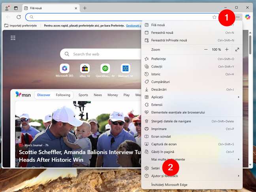This screenshot has width=256, height=192.
Task: Click the back navigation arrow
Action: pos(8,17)
